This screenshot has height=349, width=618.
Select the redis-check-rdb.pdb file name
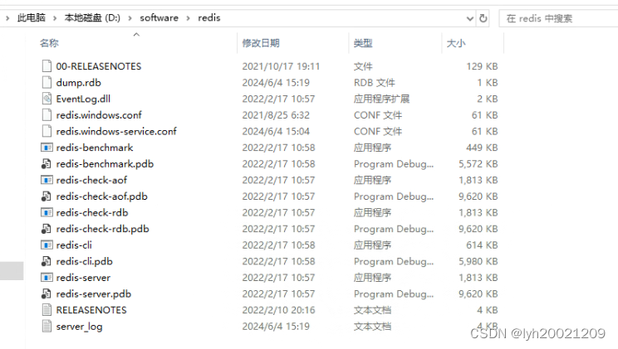click(x=102, y=229)
